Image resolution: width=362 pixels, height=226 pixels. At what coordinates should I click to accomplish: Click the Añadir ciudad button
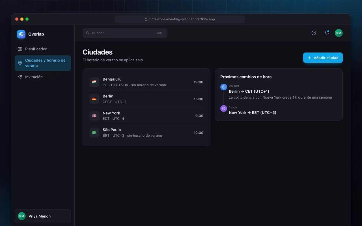point(323,58)
